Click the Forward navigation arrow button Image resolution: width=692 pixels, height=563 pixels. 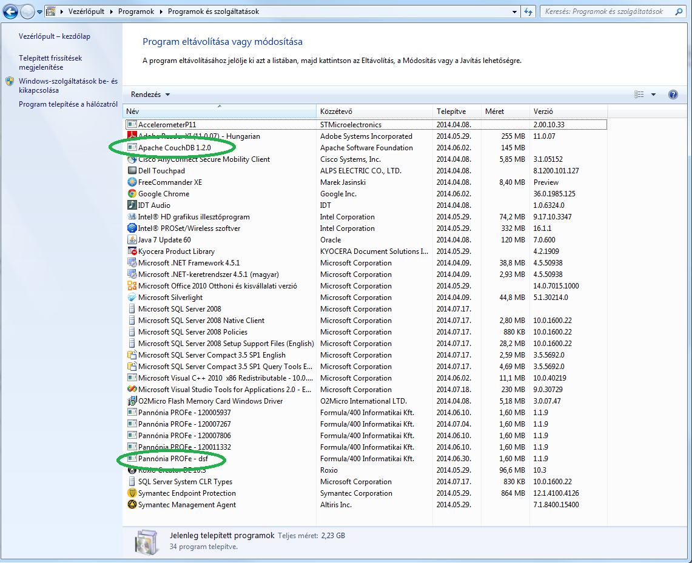tap(27, 12)
